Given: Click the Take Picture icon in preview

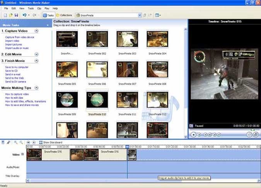Looking at the screenshot, I should (x=256, y=135).
